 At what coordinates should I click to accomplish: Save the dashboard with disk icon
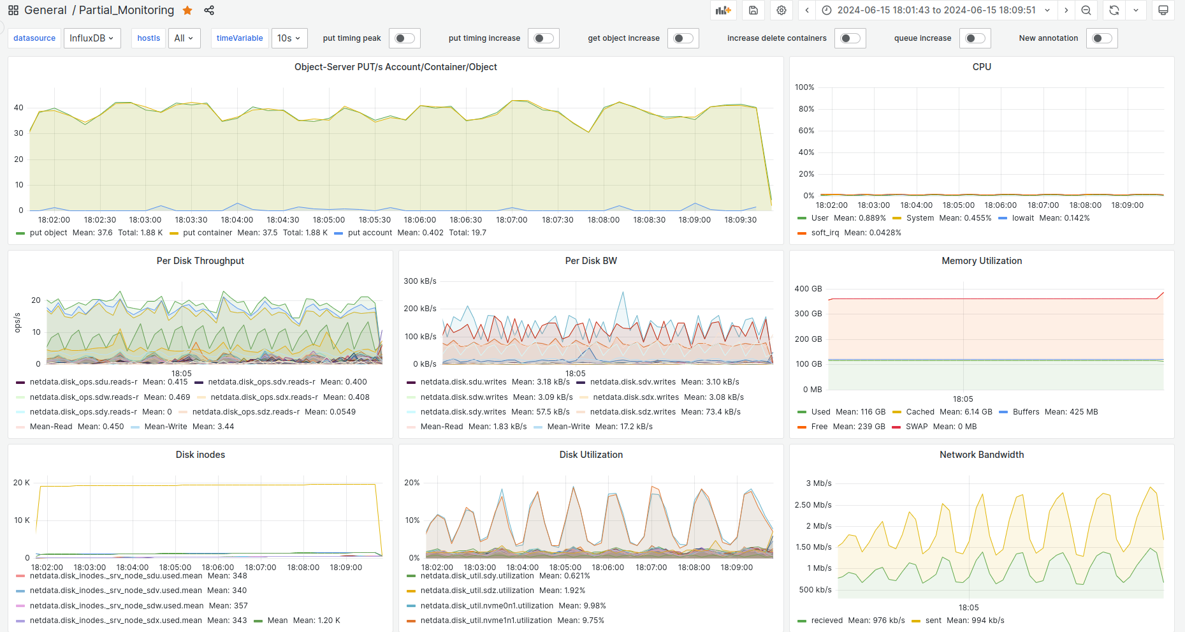pos(753,10)
